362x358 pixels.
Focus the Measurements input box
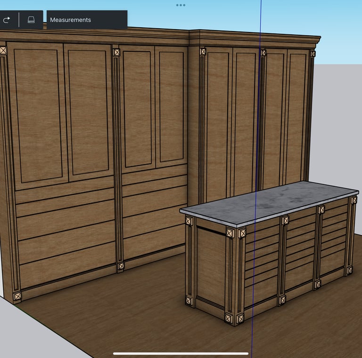pos(87,20)
